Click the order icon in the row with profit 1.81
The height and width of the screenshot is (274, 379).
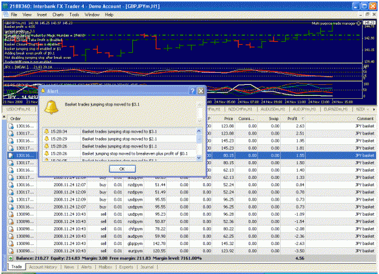click(11, 148)
